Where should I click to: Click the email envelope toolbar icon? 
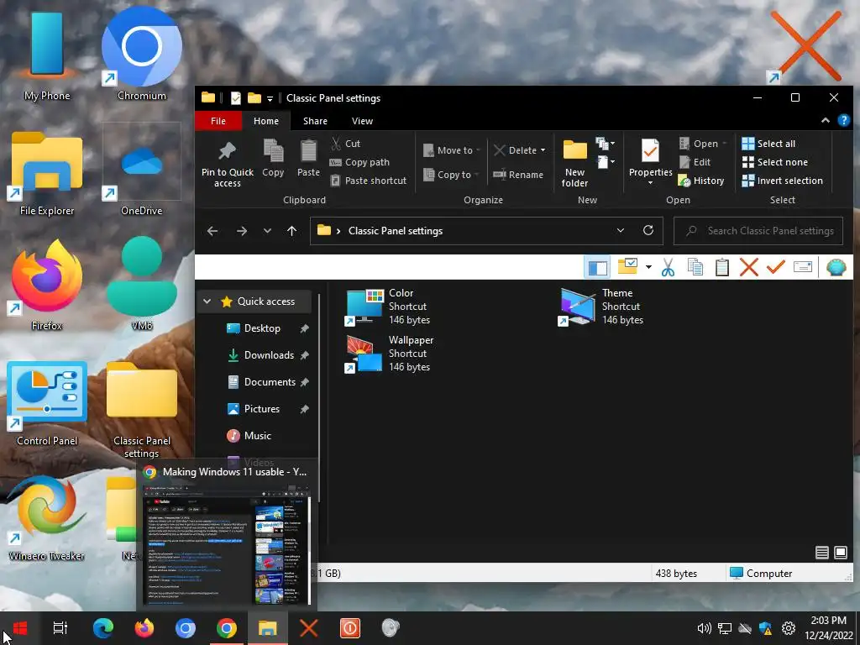[802, 267]
